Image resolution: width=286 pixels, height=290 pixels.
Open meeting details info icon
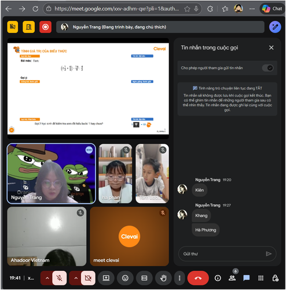point(218,278)
